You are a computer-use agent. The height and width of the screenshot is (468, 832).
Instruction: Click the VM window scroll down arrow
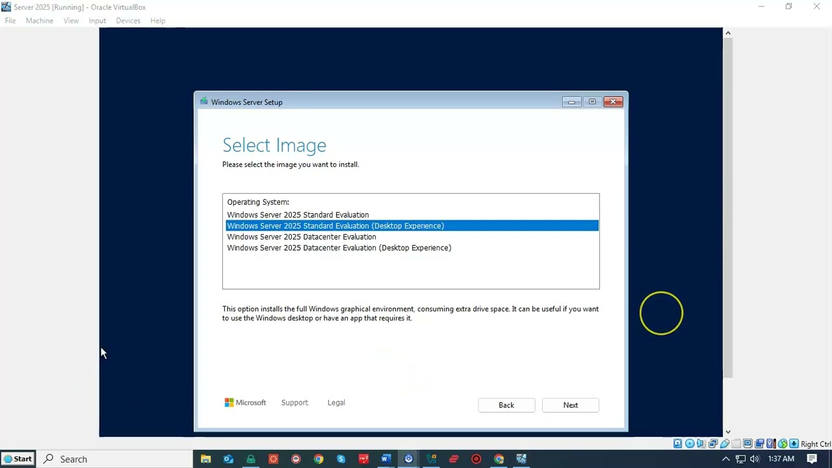[728, 432]
